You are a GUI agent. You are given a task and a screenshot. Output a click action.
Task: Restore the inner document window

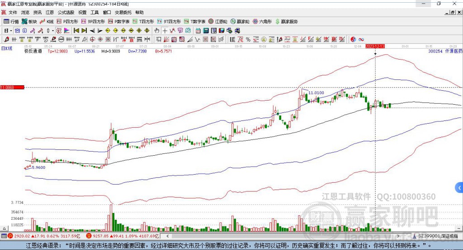tap(453, 12)
